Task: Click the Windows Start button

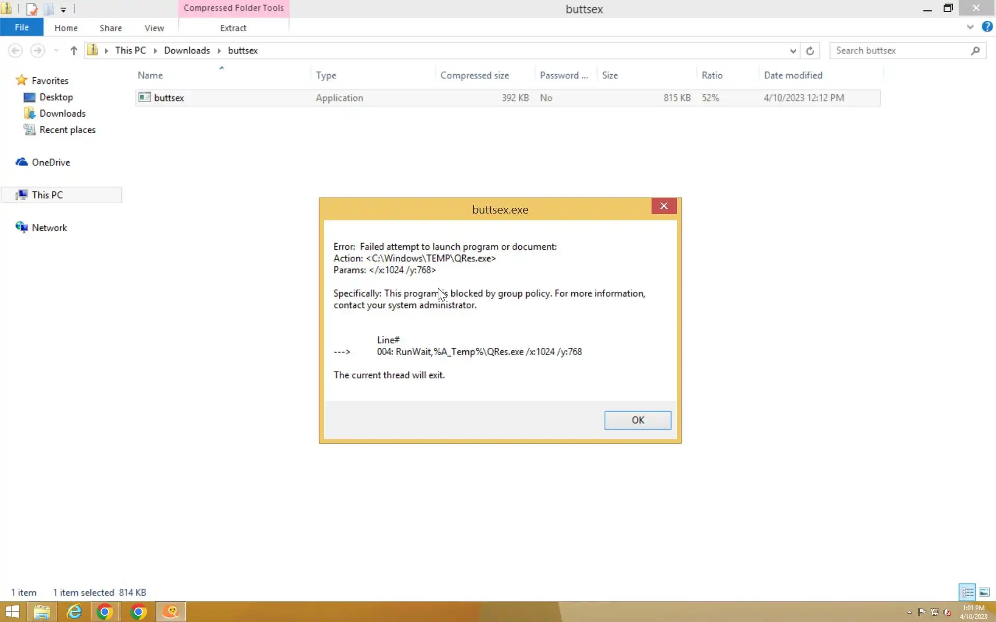Action: (12, 612)
